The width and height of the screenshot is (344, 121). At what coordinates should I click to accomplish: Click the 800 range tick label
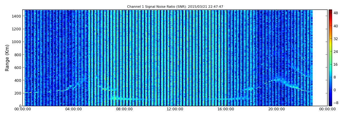pyautogui.click(x=18, y=55)
